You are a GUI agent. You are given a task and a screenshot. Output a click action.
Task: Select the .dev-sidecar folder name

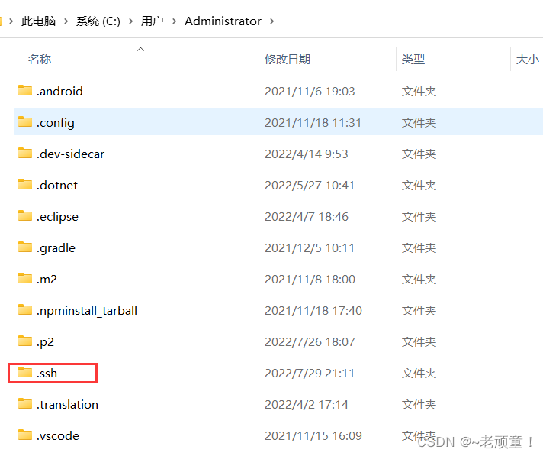click(70, 154)
